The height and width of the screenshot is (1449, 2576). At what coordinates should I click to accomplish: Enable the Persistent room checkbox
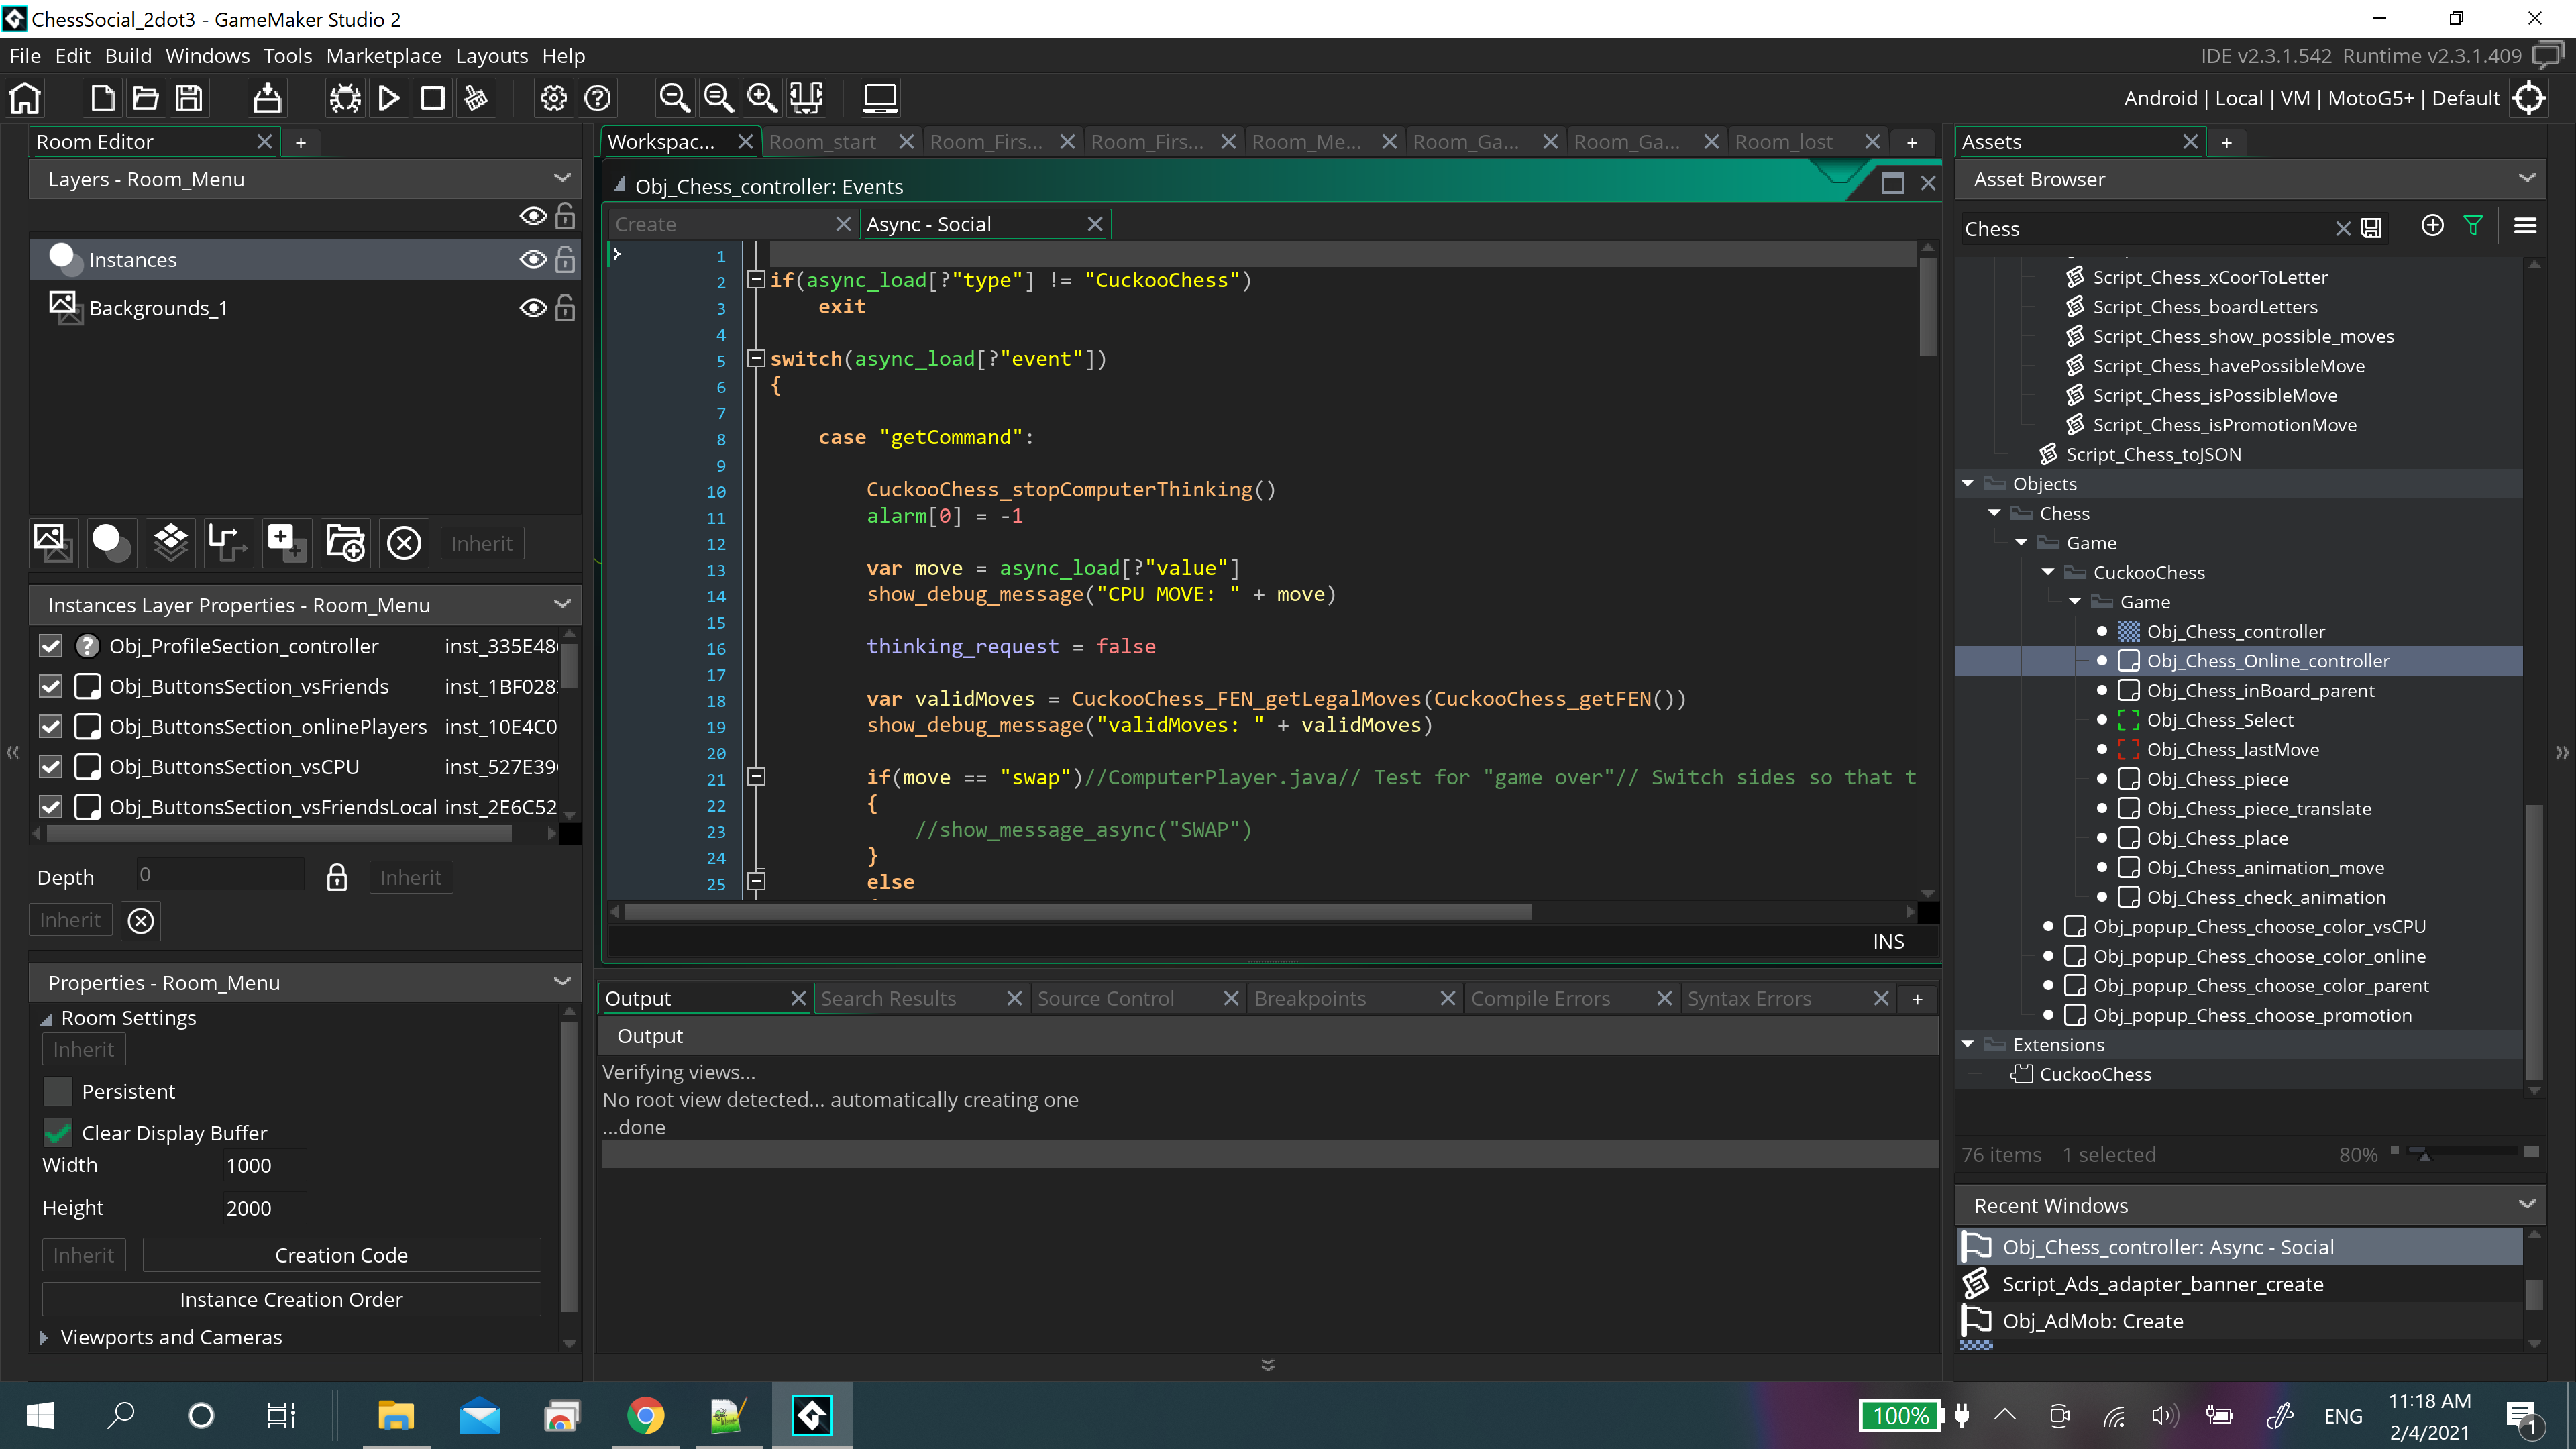click(x=58, y=1091)
